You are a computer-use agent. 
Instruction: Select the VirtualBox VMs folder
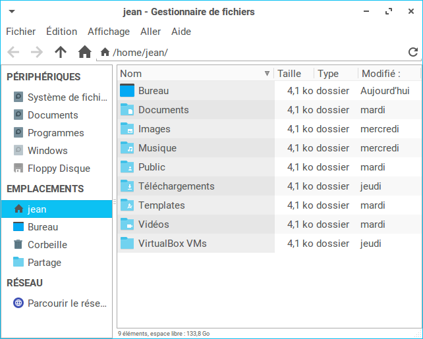[x=172, y=244]
